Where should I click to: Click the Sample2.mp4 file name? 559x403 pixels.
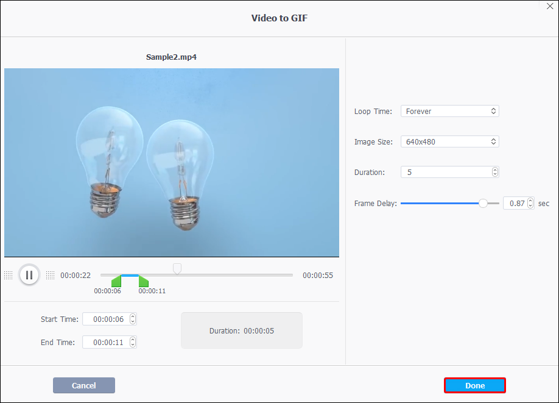[171, 57]
